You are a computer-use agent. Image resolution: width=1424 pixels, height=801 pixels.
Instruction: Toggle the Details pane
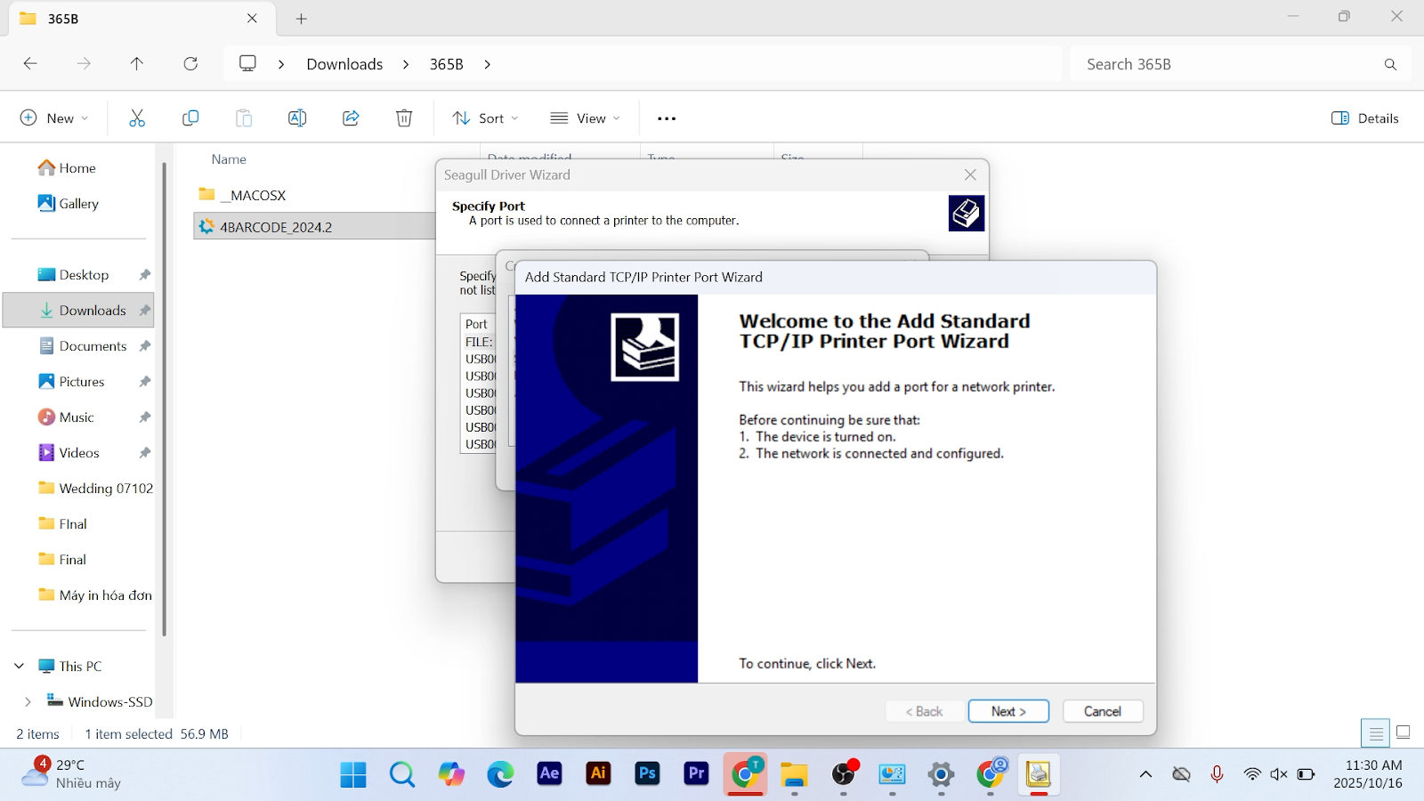1365,118
